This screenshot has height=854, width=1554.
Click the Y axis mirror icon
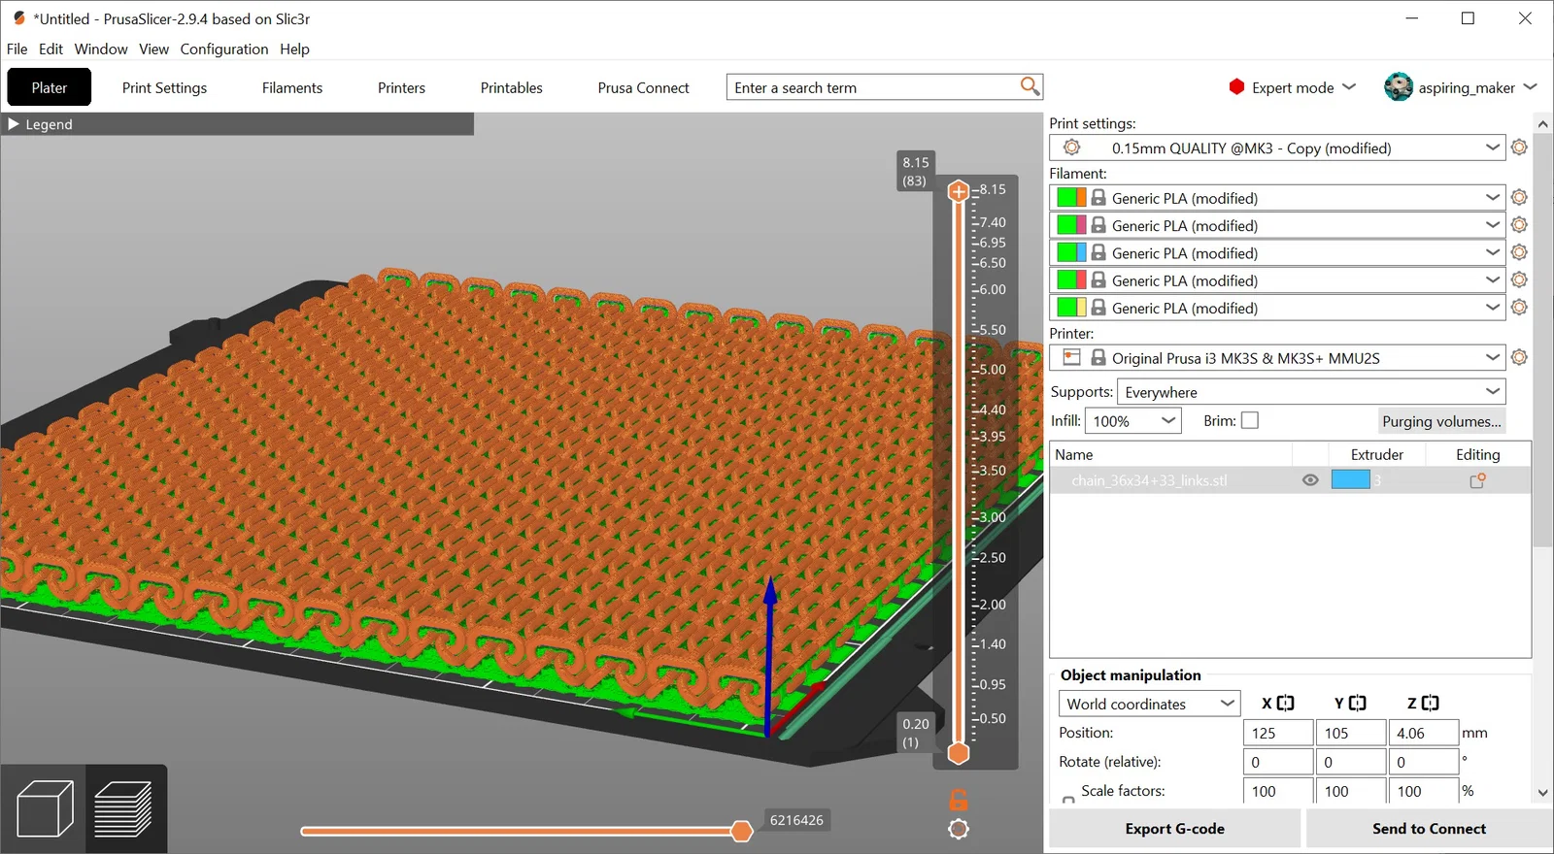click(x=1357, y=703)
